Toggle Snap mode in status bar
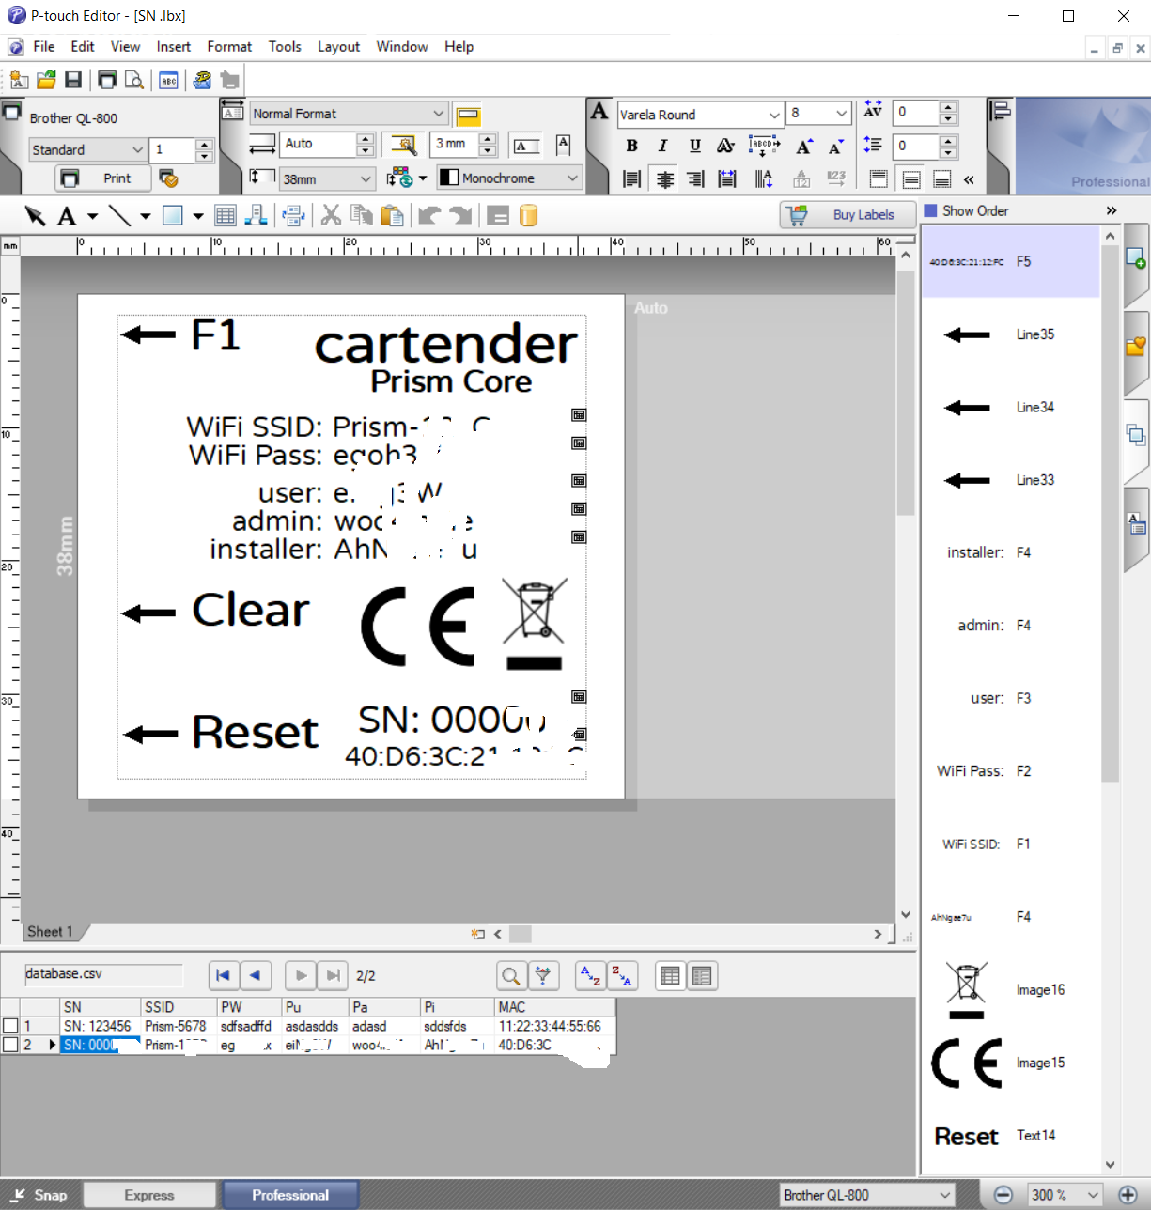The height and width of the screenshot is (1210, 1151). [40, 1195]
